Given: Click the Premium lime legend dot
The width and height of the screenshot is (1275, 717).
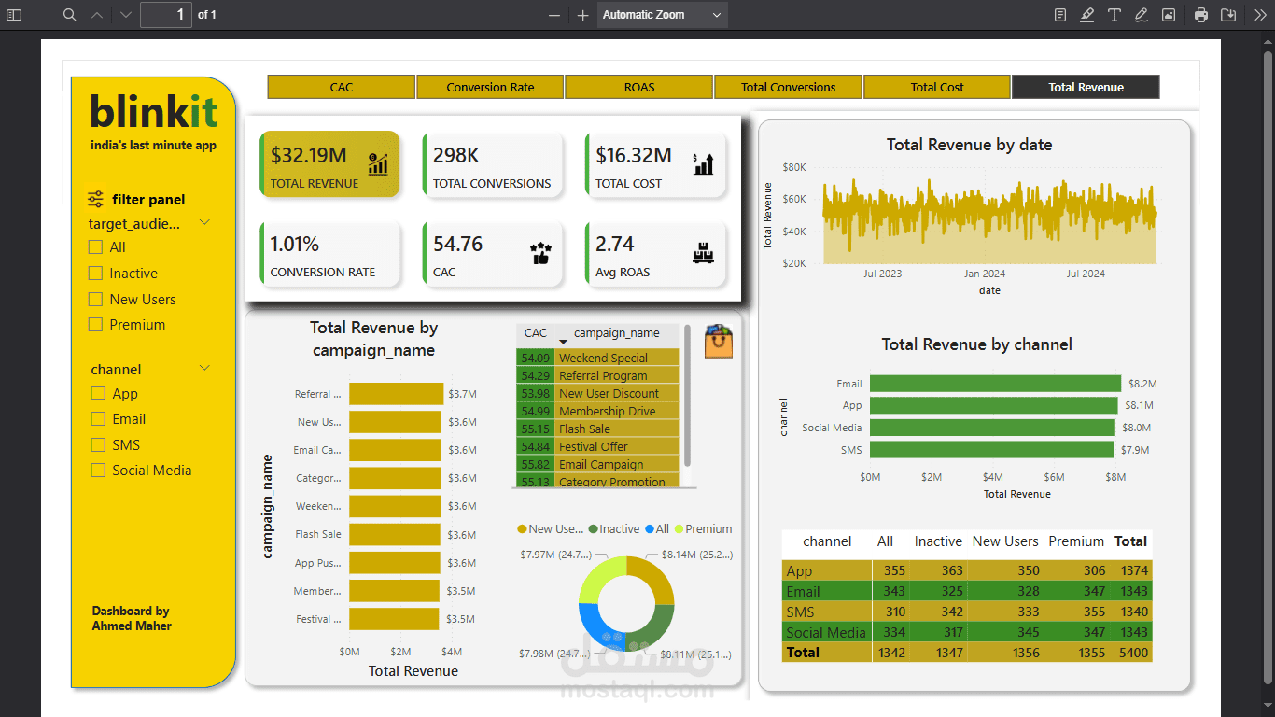Looking at the screenshot, I should [679, 529].
